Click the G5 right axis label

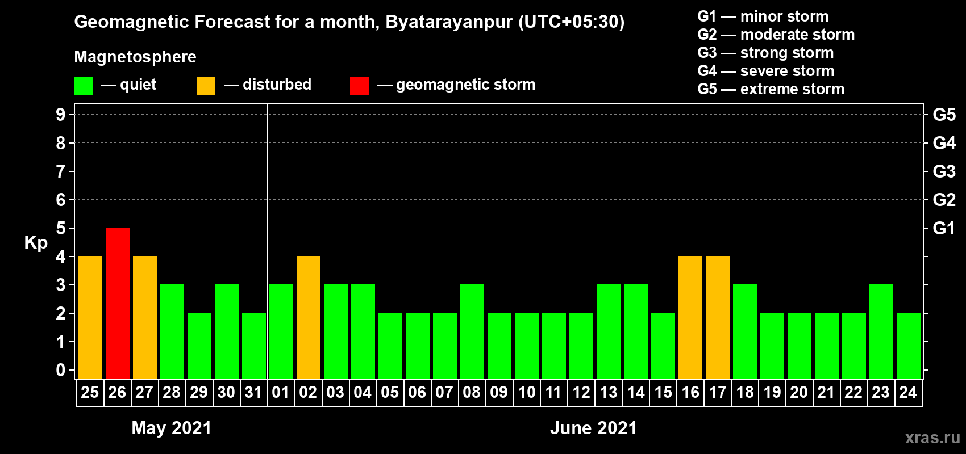pyautogui.click(x=944, y=115)
